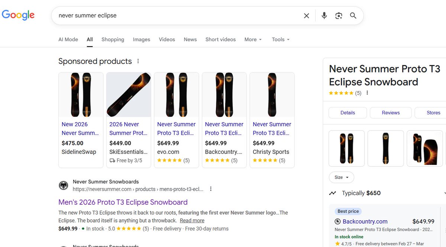Open the Videos tab
Viewport: 446px width, 247px height.
pyautogui.click(x=167, y=39)
